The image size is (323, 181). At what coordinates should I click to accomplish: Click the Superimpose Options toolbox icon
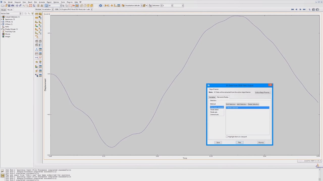click(40, 14)
